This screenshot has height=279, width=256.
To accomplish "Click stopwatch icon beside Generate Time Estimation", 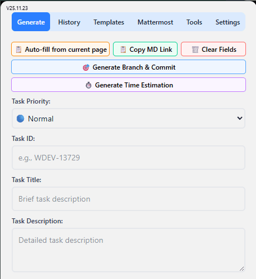I will coord(88,85).
